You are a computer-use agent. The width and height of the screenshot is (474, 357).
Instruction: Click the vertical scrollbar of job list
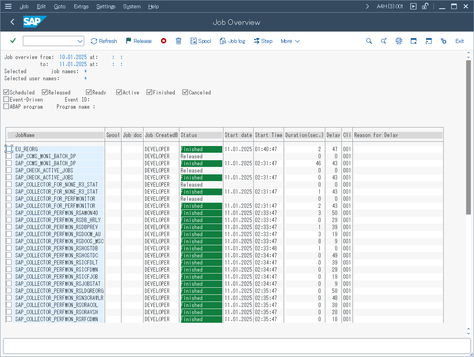(468, 138)
